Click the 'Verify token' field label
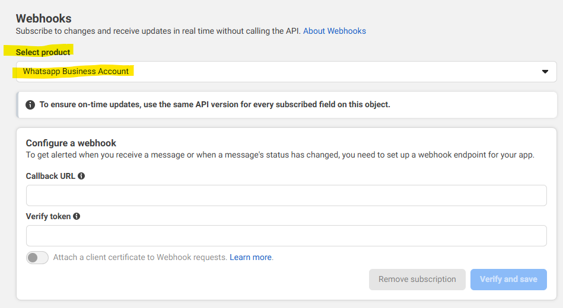Viewport: 563px width, 308px height. coord(48,216)
